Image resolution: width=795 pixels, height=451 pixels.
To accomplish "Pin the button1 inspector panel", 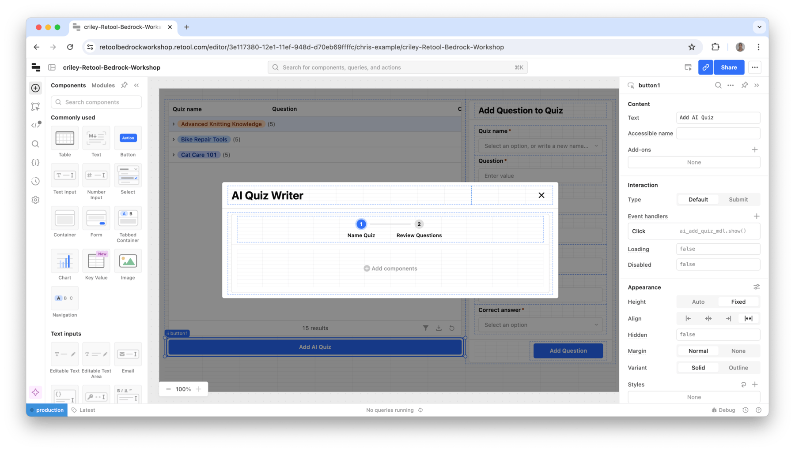I will tap(745, 85).
